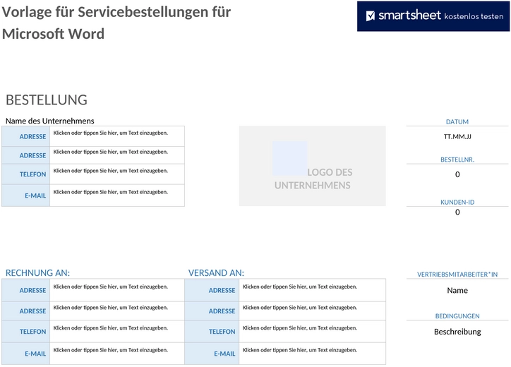The image size is (511, 367).
Task: Click TELEFON field under VERSAND AN
Action: click(x=312, y=332)
